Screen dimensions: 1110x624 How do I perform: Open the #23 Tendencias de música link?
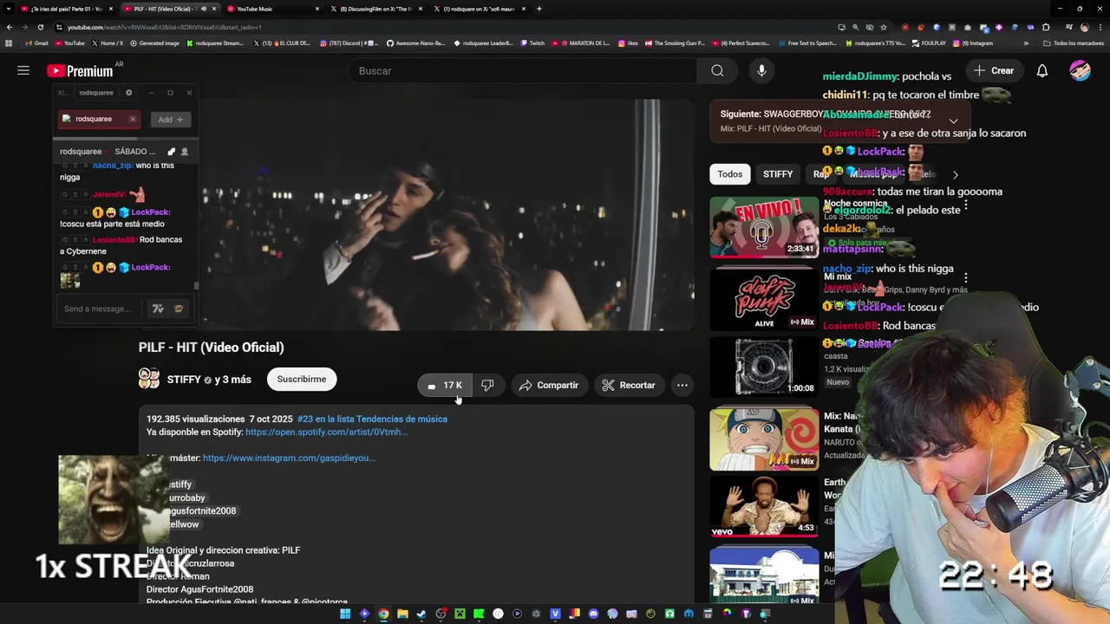pos(372,419)
